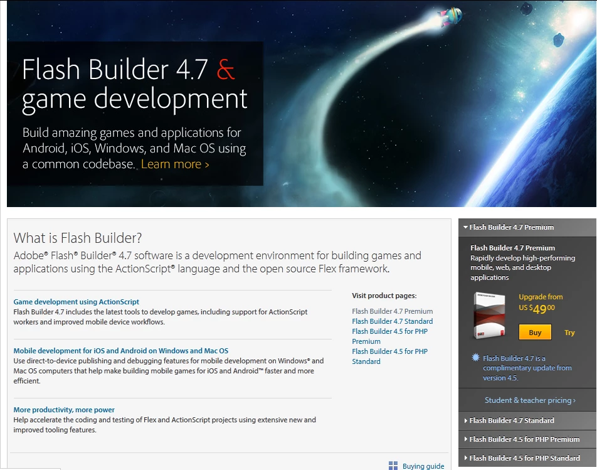This screenshot has height=470, width=597.
Task: Click the rocket ship in the banner image
Action: pos(451,16)
